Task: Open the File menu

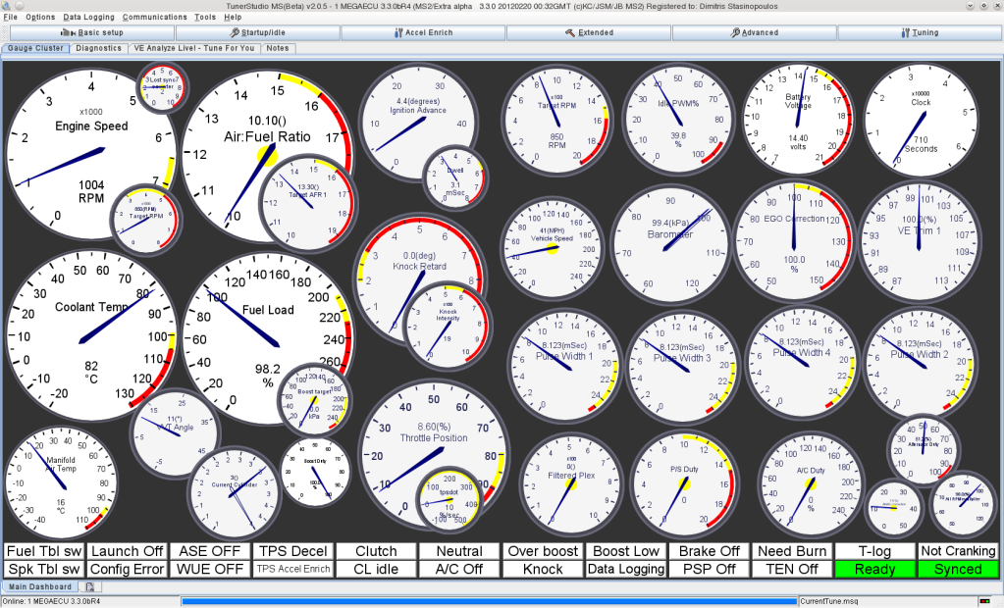Action: pos(10,18)
